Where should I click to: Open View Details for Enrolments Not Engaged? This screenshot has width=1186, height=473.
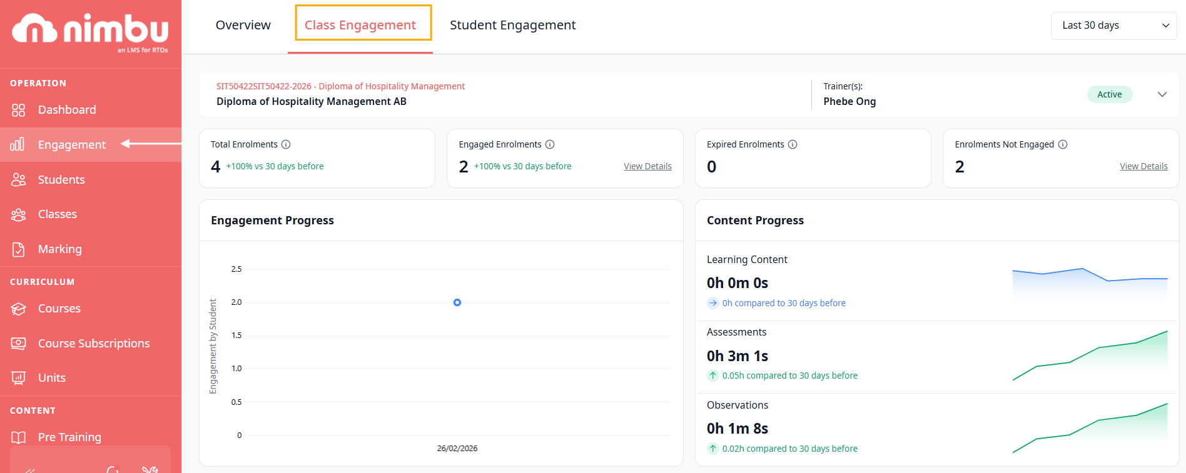[1143, 166]
